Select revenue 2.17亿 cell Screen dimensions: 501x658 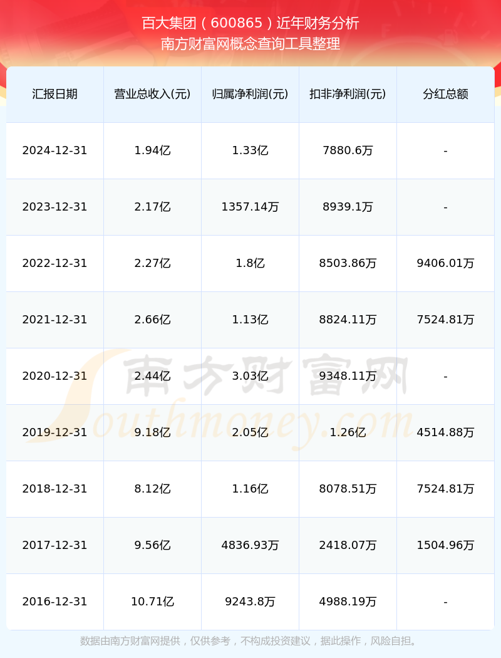[153, 207]
